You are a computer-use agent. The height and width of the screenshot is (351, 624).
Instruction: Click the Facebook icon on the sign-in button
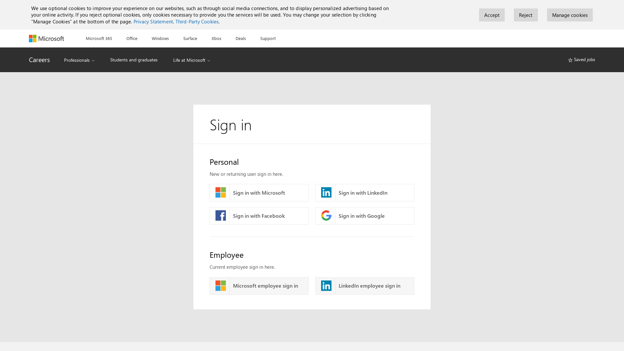click(220, 215)
